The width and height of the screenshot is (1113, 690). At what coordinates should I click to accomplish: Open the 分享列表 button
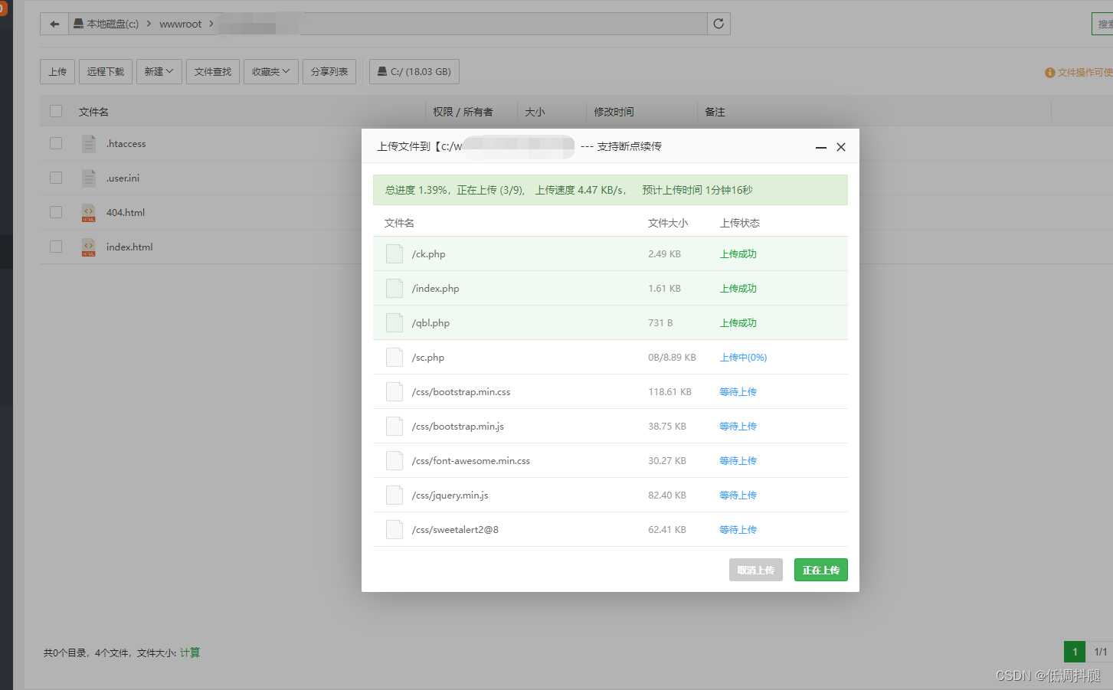[329, 71]
